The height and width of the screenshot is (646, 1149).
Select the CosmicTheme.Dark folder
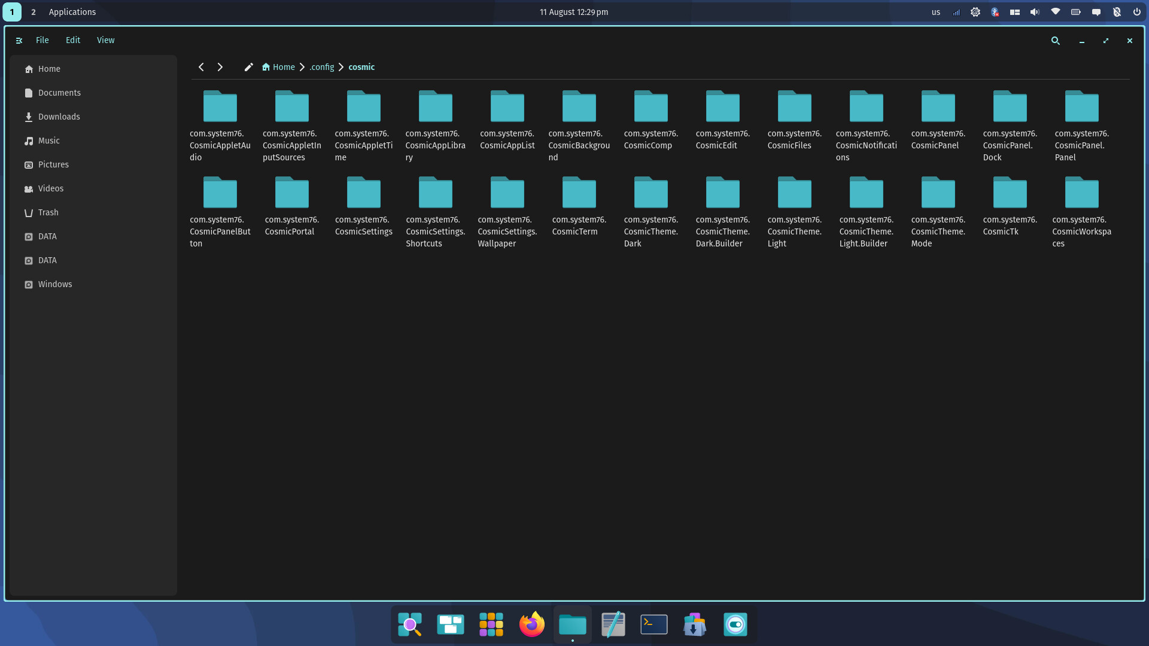pos(651,212)
